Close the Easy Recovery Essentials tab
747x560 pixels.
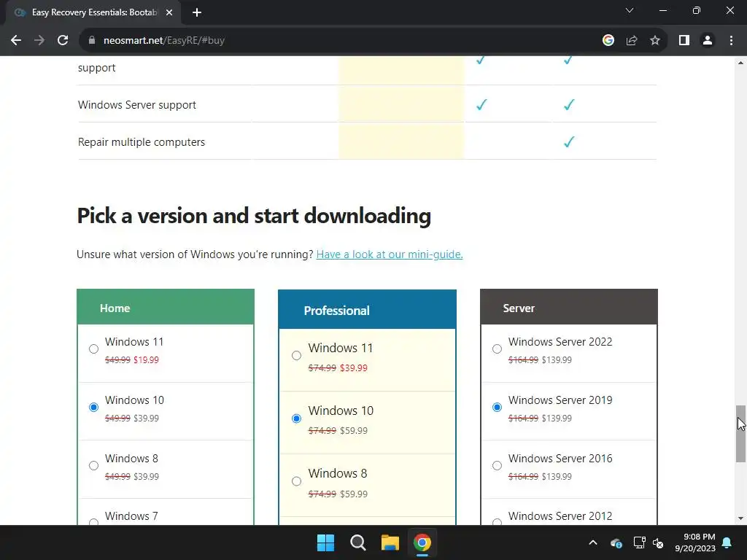click(x=169, y=13)
